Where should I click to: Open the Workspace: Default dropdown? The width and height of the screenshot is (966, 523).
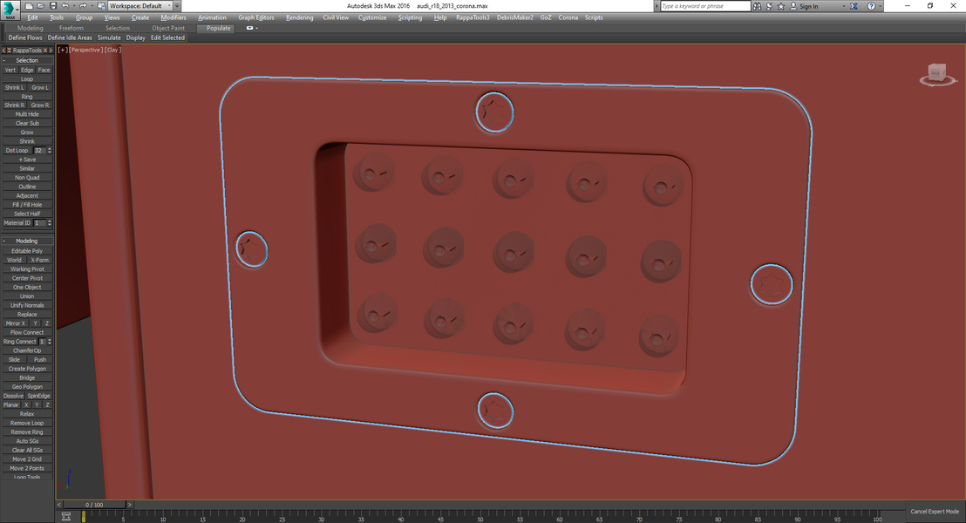click(139, 5)
